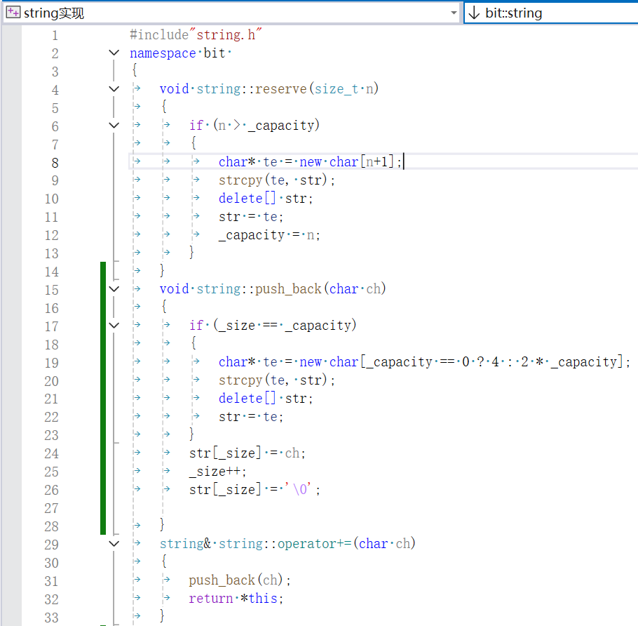Viewport: 638px width, 626px height.
Task: Click new char[n+1] on line 8
Action: tap(346, 161)
